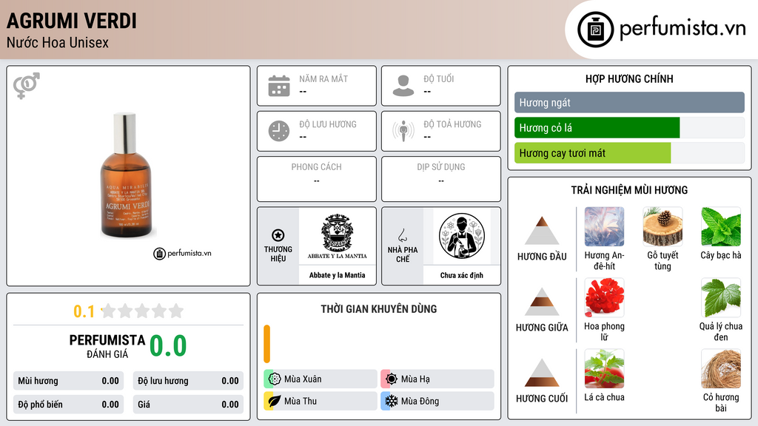Open the Abbate y la Mantia brand link

coord(338,275)
